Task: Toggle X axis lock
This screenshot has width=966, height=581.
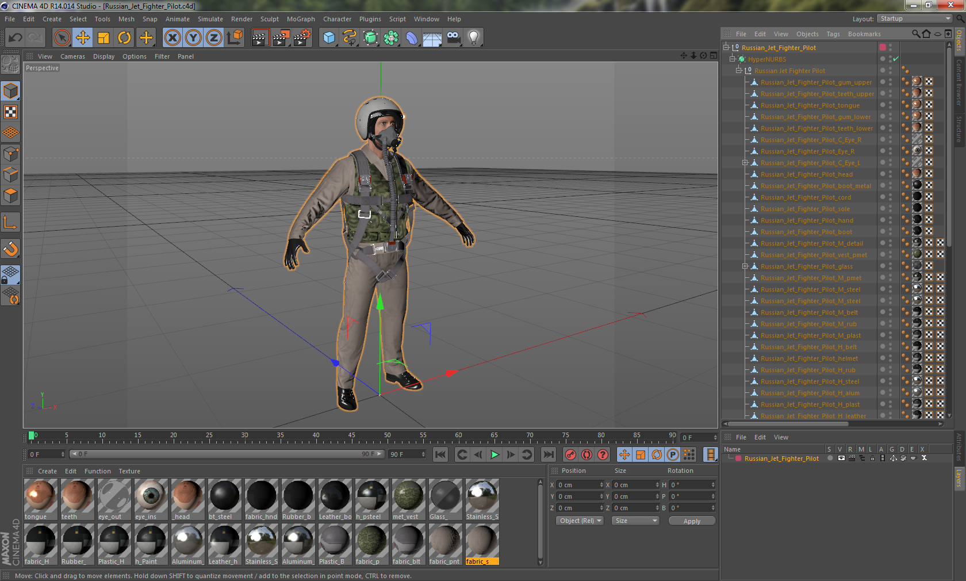Action: coord(172,38)
